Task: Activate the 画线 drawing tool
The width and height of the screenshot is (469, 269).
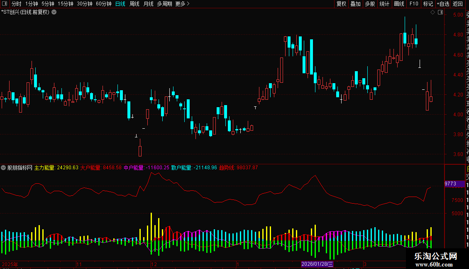Action: click(399, 4)
